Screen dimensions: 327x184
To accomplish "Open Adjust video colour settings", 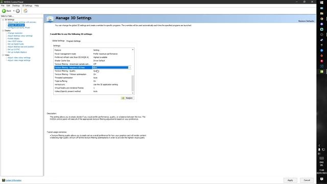I will (x=19, y=58).
